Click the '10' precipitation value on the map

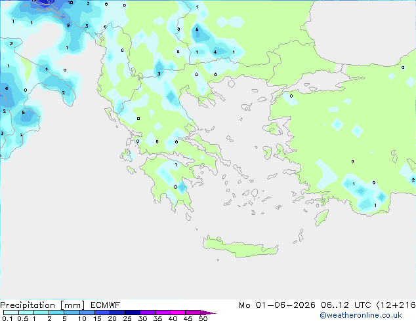coord(70,3)
